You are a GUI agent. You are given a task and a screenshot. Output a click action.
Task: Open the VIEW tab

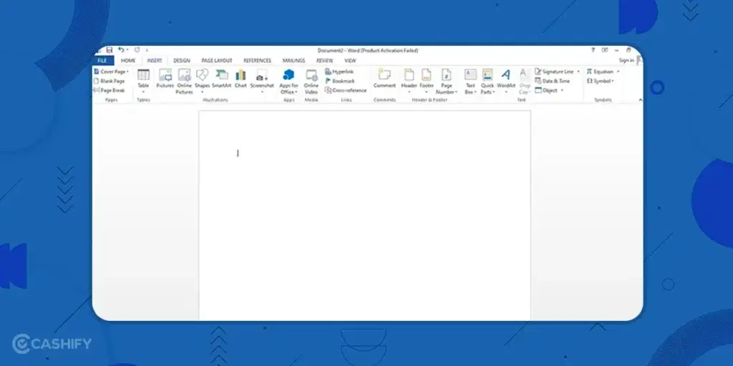pyautogui.click(x=350, y=61)
